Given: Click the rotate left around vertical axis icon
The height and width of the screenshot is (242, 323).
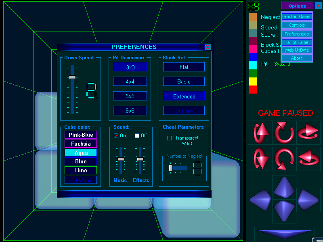Looking at the screenshot, I should 308,159.
